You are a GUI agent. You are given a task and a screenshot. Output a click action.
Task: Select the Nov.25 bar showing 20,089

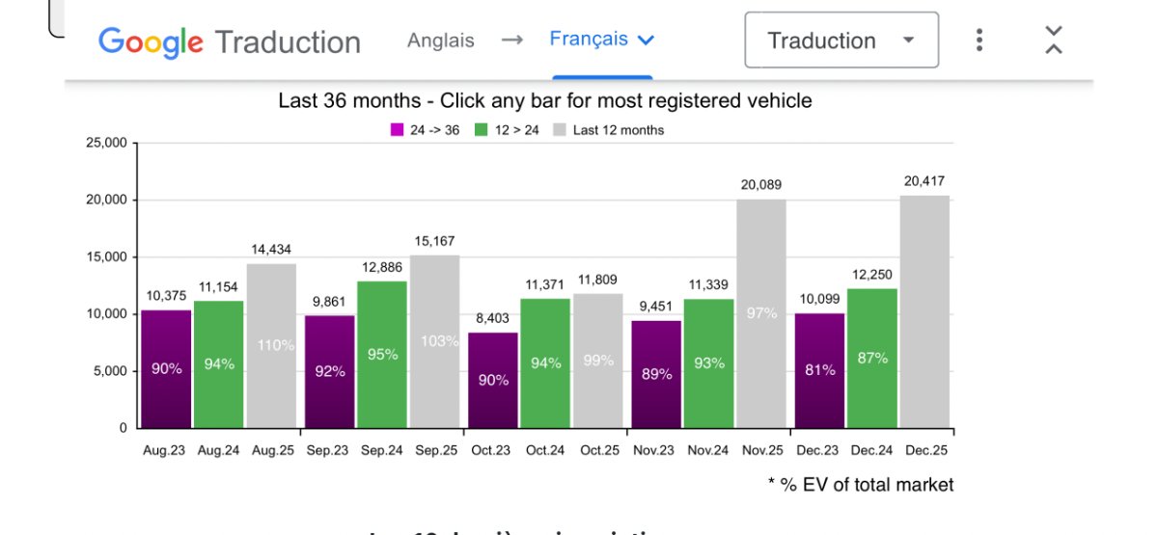761,313
